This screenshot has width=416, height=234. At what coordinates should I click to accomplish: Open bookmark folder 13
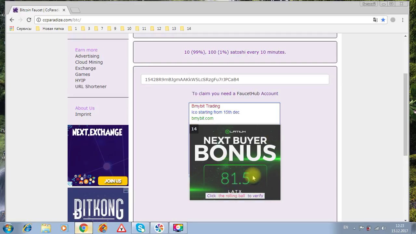[170, 29]
